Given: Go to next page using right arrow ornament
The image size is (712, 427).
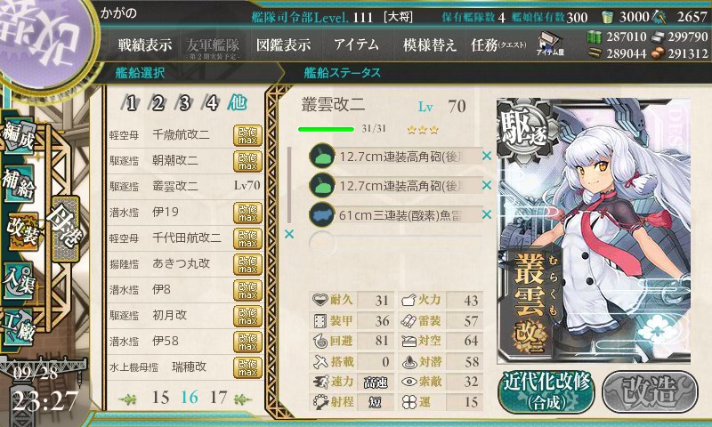Looking at the screenshot, I should click(242, 399).
